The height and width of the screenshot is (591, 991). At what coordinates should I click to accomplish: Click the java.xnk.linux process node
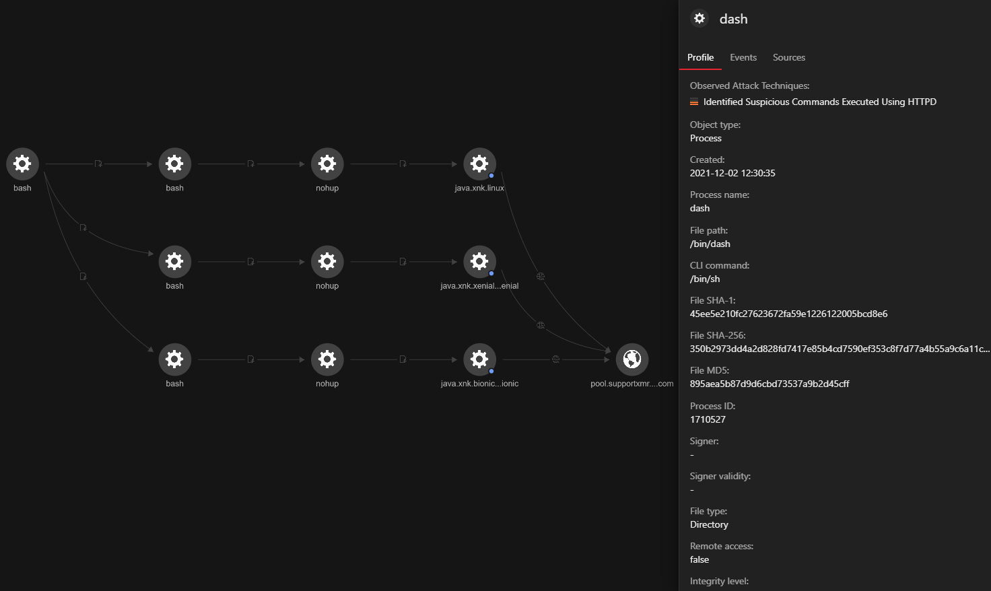pyautogui.click(x=479, y=164)
